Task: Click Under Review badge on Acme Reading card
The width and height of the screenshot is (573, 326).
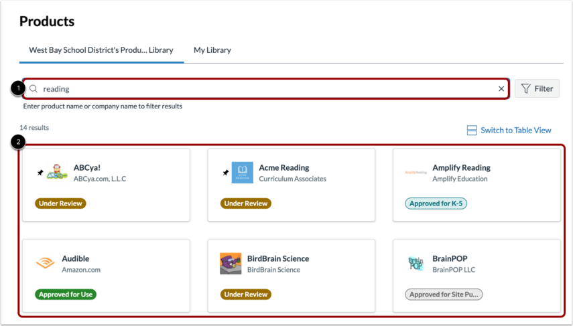Action: [246, 203]
